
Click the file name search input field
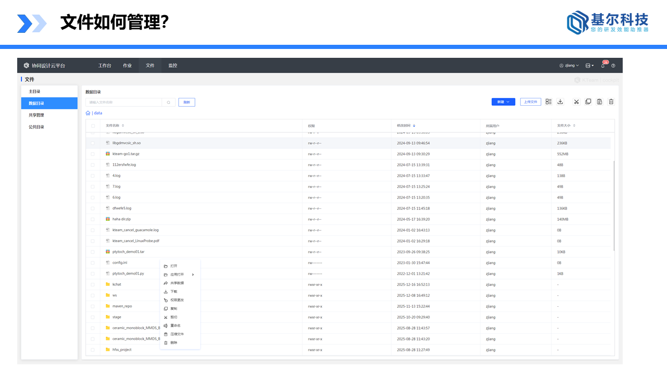[x=123, y=103]
